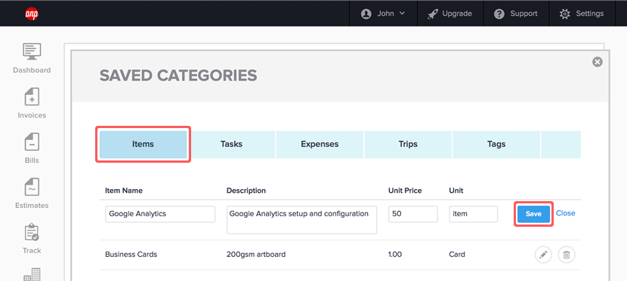Switch to the Items tab
The image size is (627, 281).
[144, 145]
